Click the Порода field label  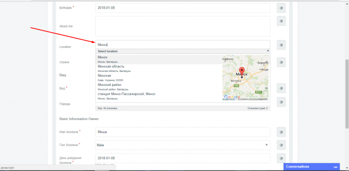[x=65, y=104]
